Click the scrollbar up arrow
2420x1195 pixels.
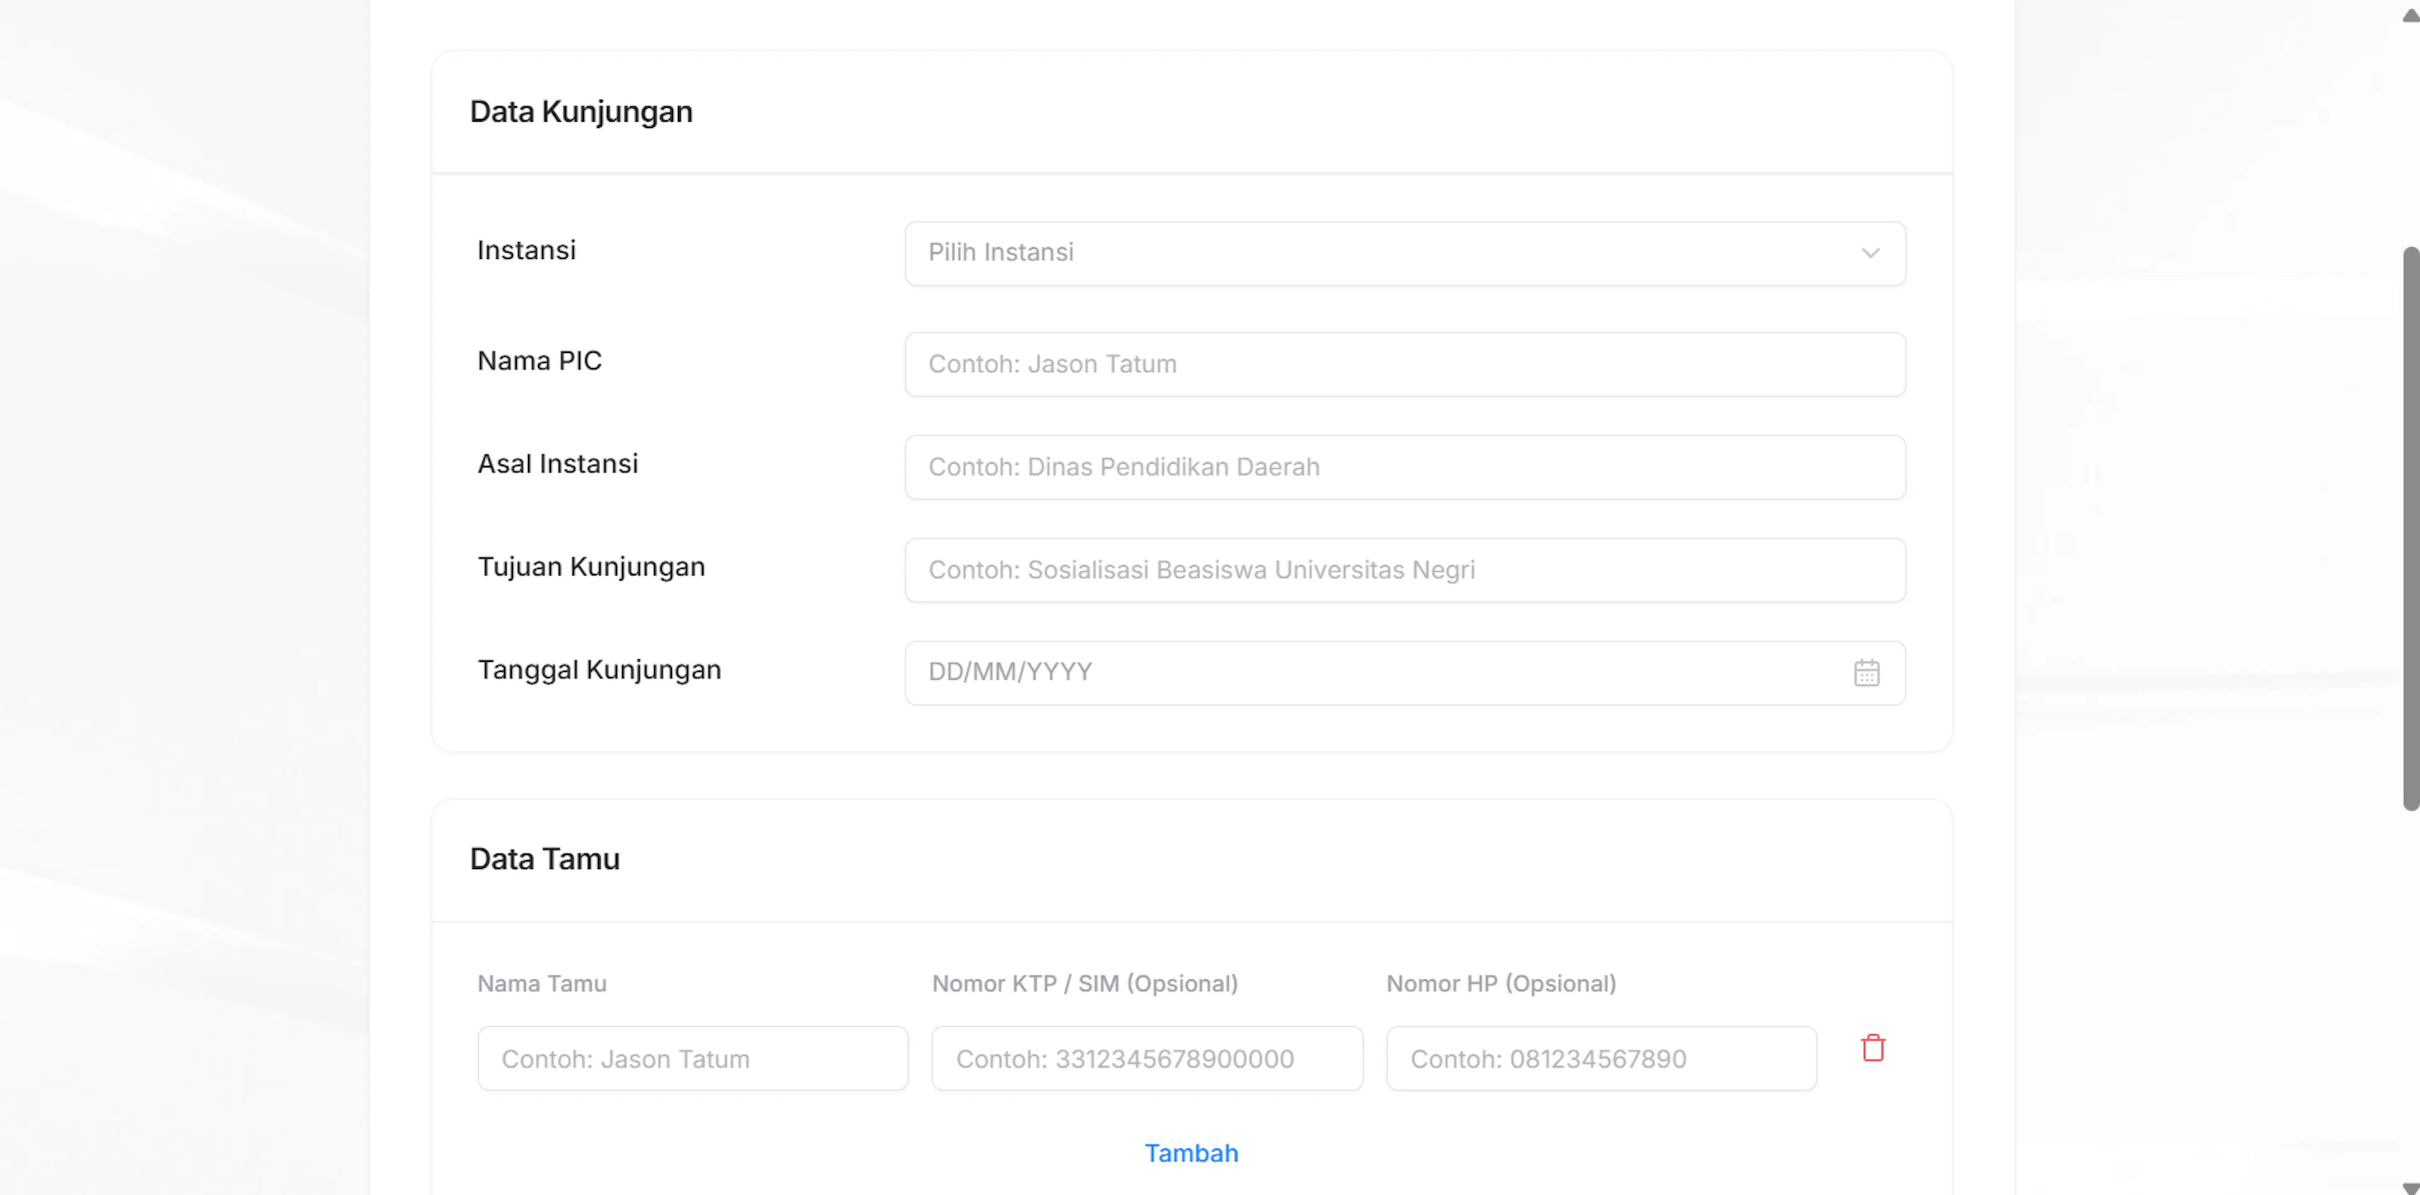[x=2411, y=15]
